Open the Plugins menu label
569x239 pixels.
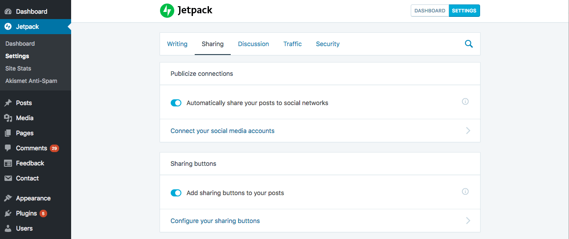[27, 213]
